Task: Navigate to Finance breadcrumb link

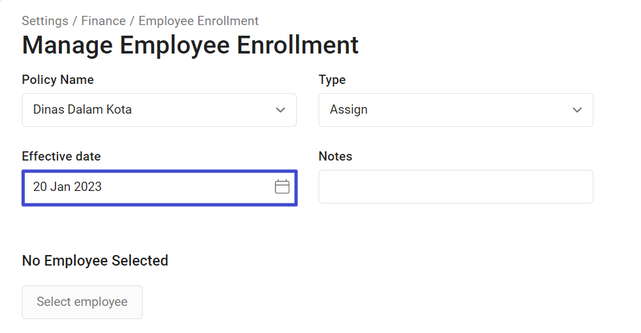Action: [x=103, y=21]
